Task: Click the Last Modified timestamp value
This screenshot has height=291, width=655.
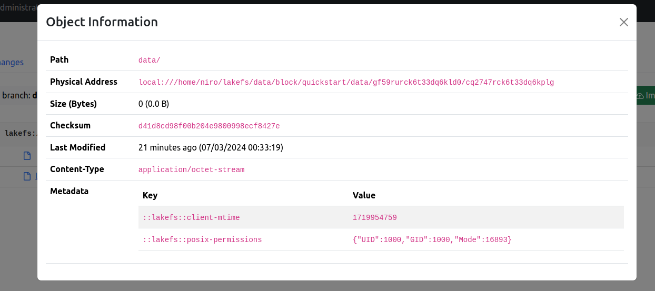Action: coord(211,147)
